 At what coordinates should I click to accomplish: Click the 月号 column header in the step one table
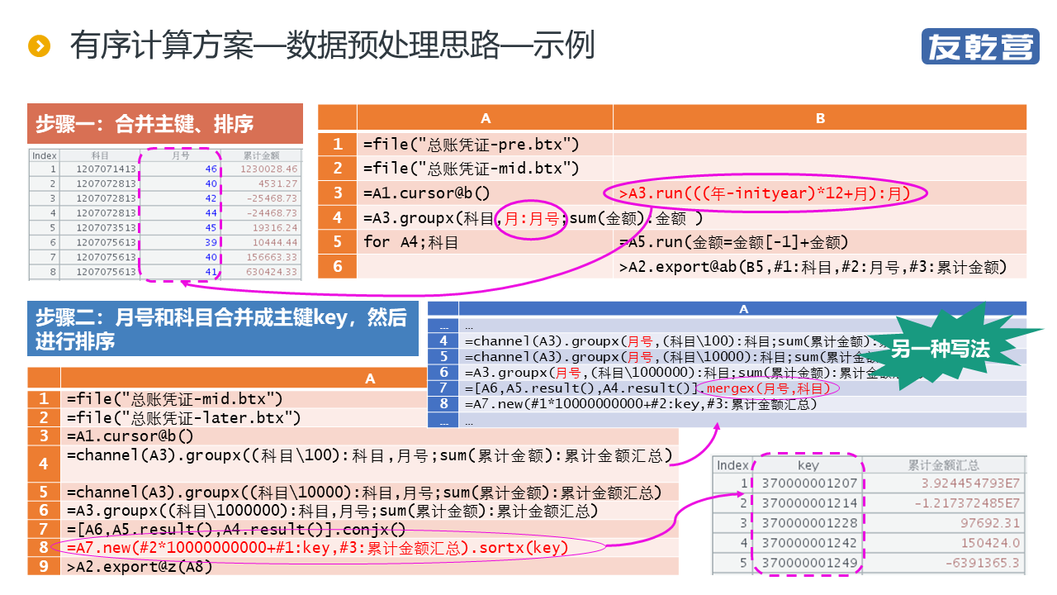pos(180,155)
